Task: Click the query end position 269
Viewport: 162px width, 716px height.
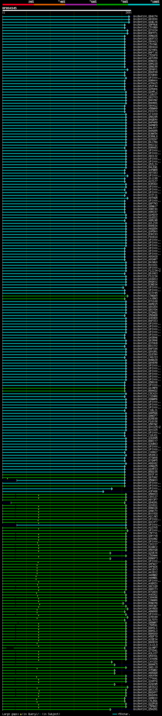Action: pyautogui.click(x=128, y=12)
